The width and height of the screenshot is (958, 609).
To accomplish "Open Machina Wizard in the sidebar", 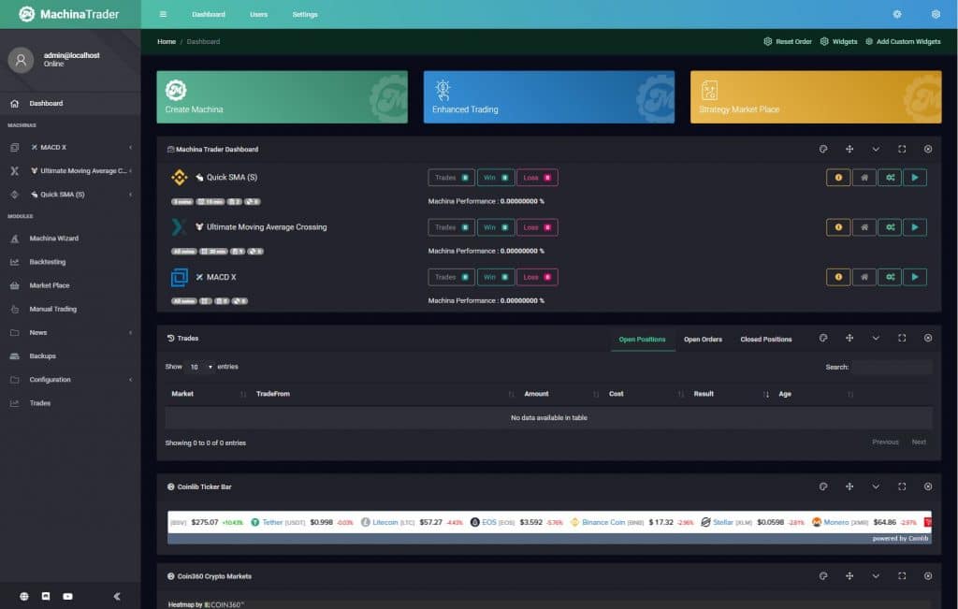I will (x=53, y=239).
